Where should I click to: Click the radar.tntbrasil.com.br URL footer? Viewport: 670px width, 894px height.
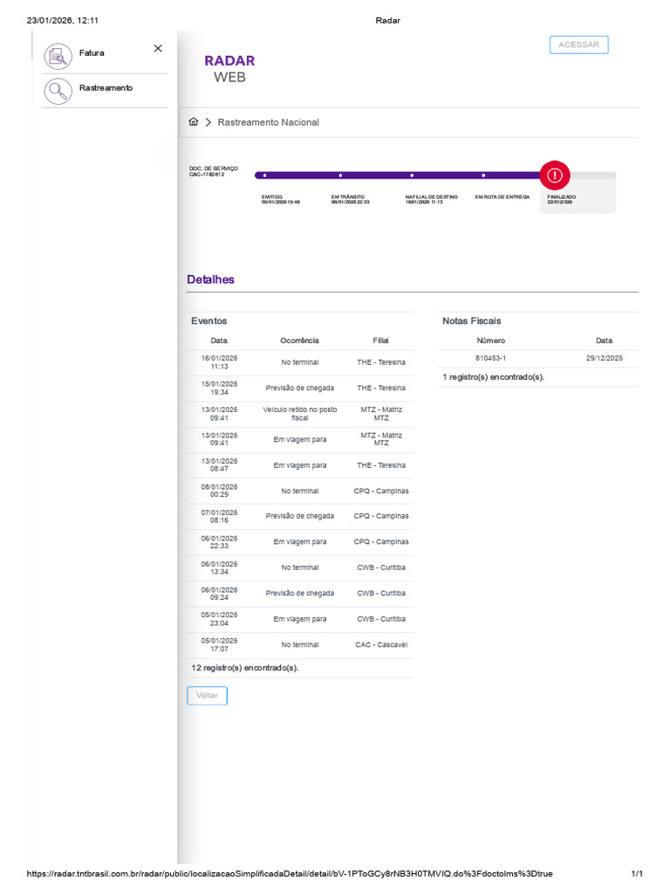(x=290, y=873)
